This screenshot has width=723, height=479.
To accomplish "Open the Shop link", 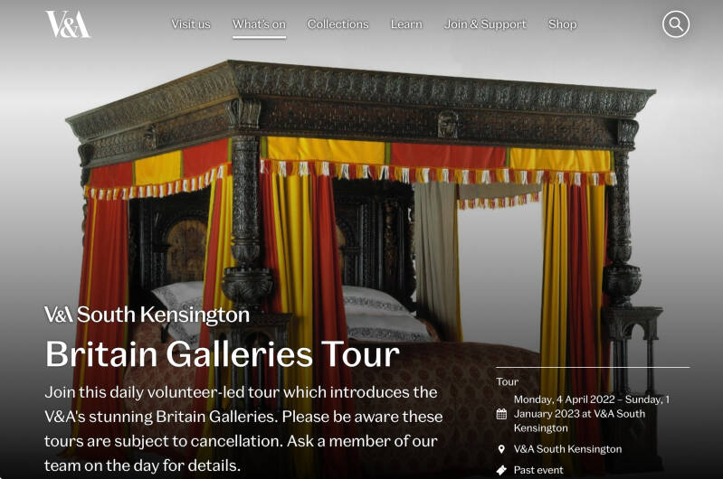I will (x=562, y=23).
